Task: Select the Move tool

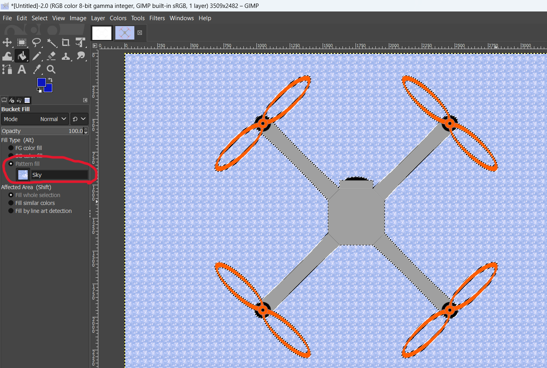Action: click(7, 43)
